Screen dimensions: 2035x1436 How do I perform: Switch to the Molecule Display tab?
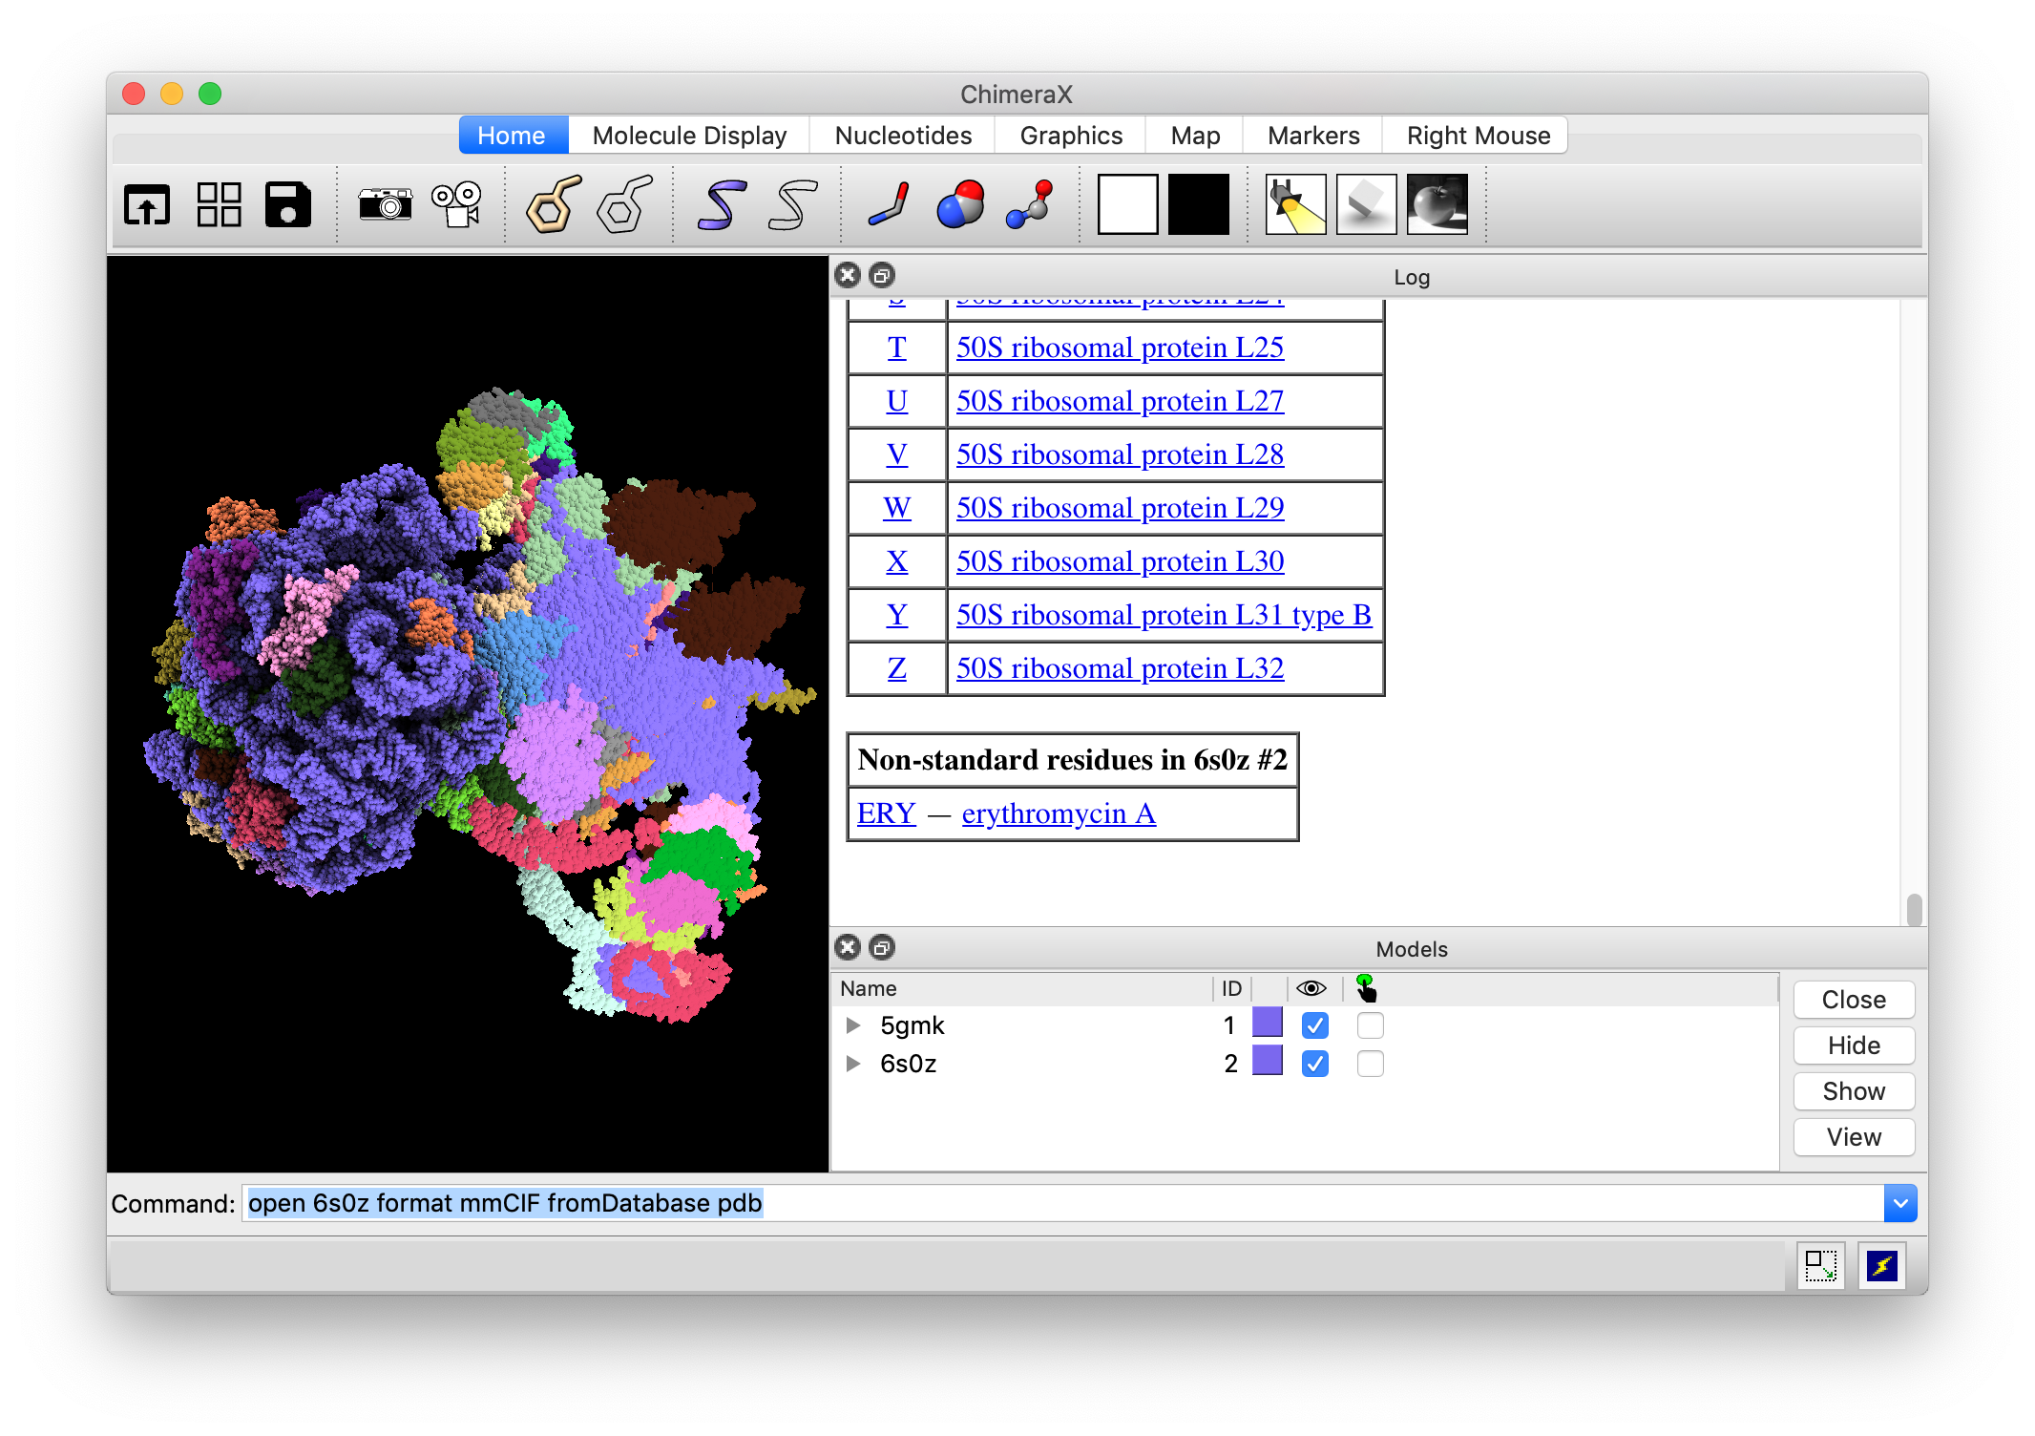[689, 136]
